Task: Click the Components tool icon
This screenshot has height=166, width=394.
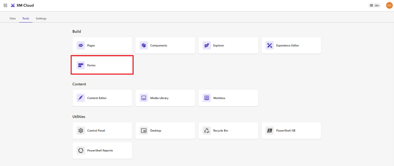Action: [x=144, y=45]
